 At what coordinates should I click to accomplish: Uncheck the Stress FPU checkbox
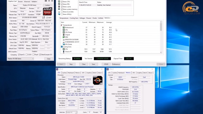pos(62,4)
